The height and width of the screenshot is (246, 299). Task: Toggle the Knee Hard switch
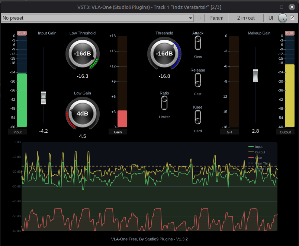pyautogui.click(x=198, y=117)
